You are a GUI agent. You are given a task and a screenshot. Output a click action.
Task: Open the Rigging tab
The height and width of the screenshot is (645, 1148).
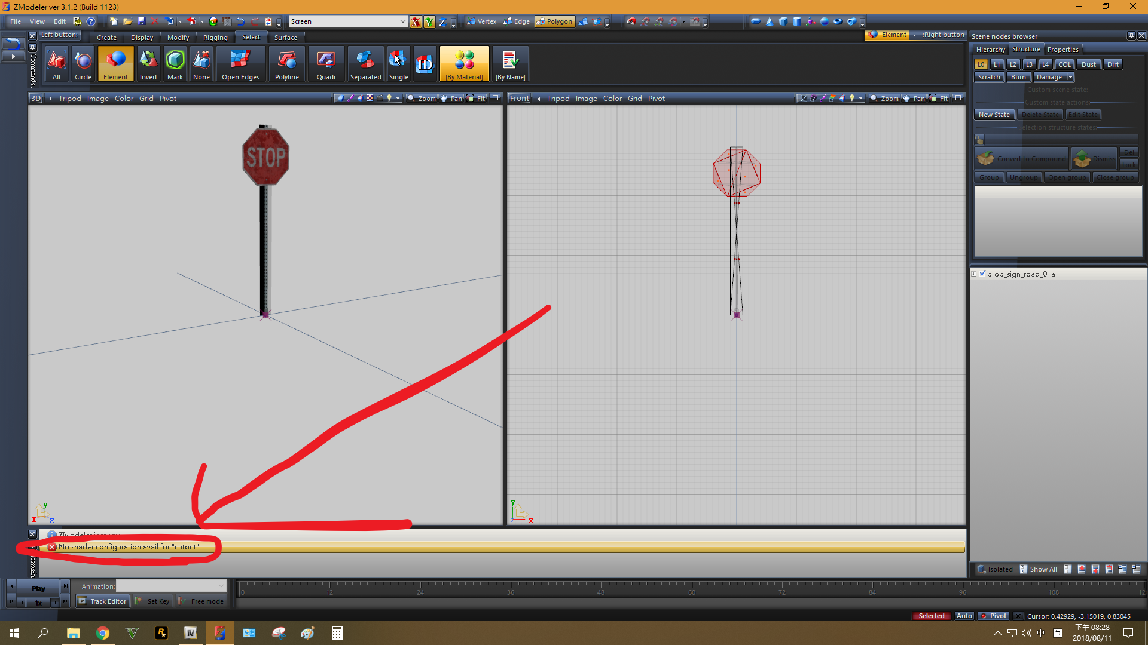point(215,38)
